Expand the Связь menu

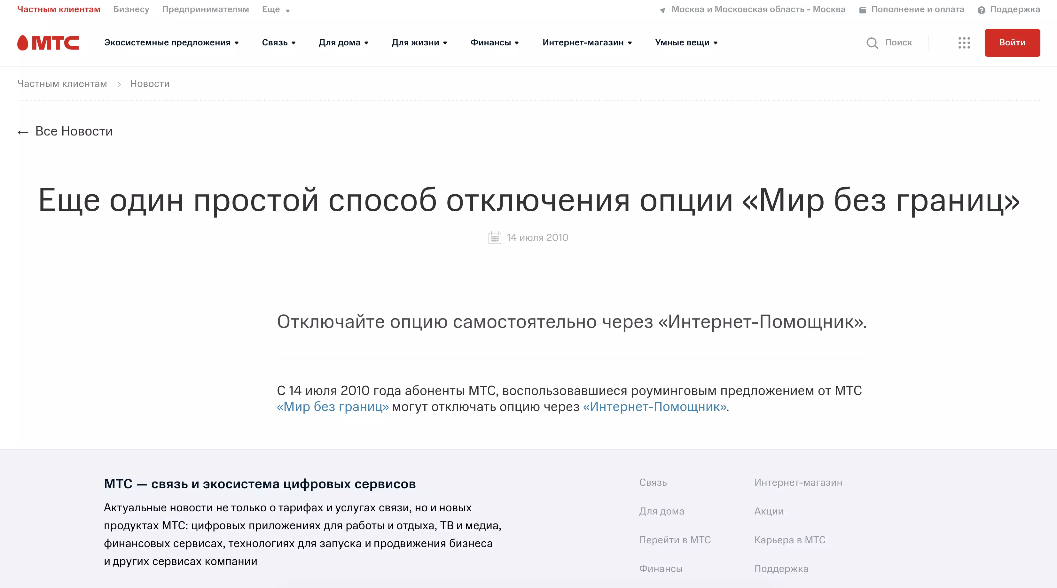(x=278, y=43)
